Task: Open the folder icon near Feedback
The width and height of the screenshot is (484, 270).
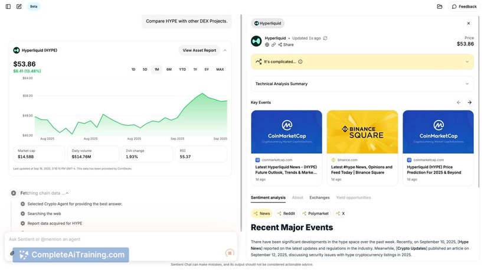Action: [x=440, y=6]
